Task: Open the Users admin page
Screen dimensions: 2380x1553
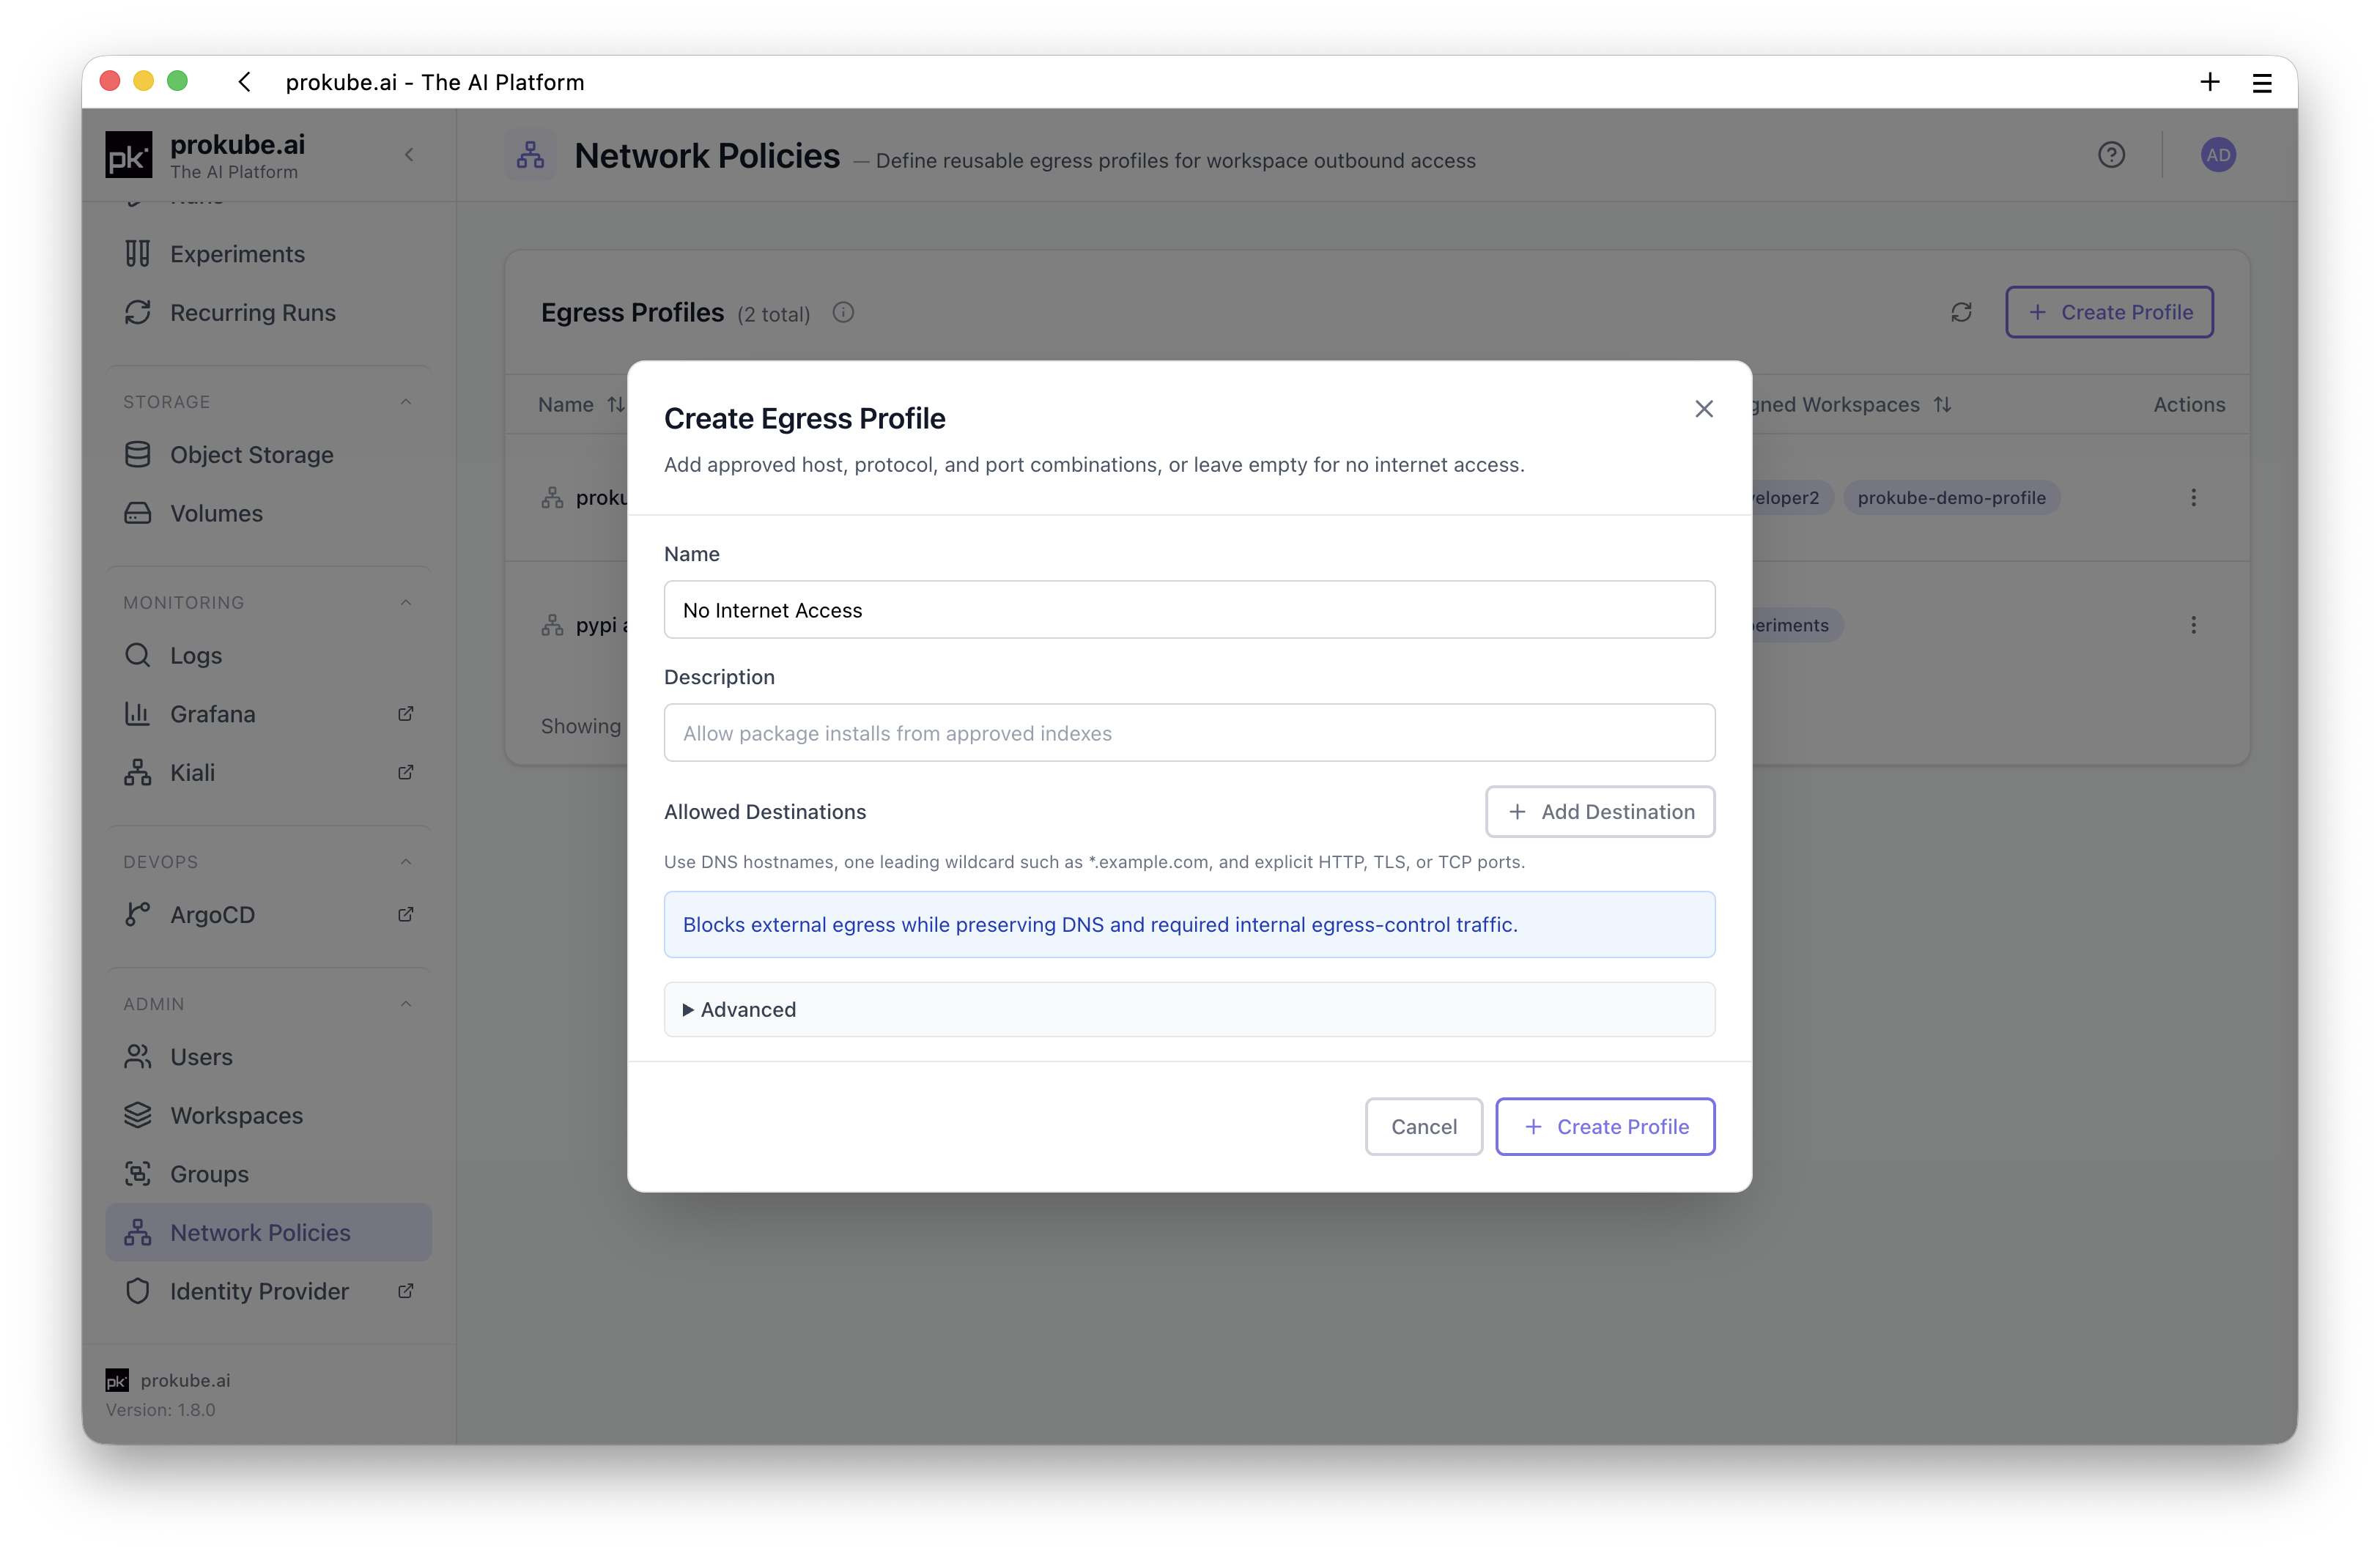Action: [268, 1057]
